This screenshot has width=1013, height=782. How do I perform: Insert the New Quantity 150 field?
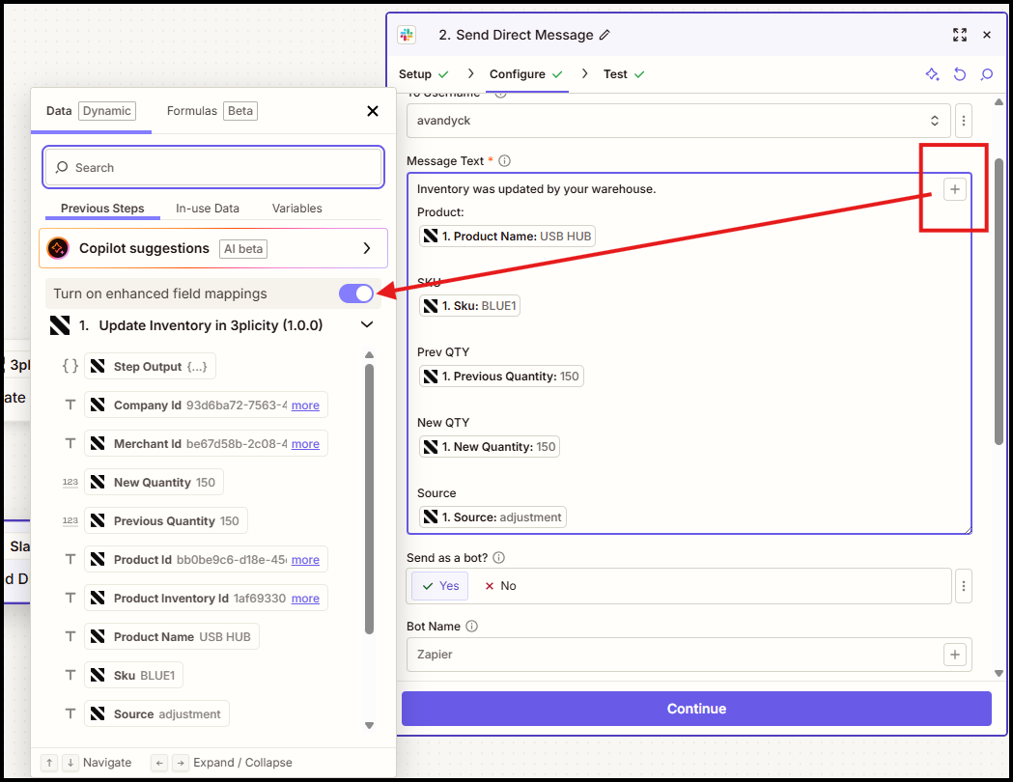[x=154, y=483]
